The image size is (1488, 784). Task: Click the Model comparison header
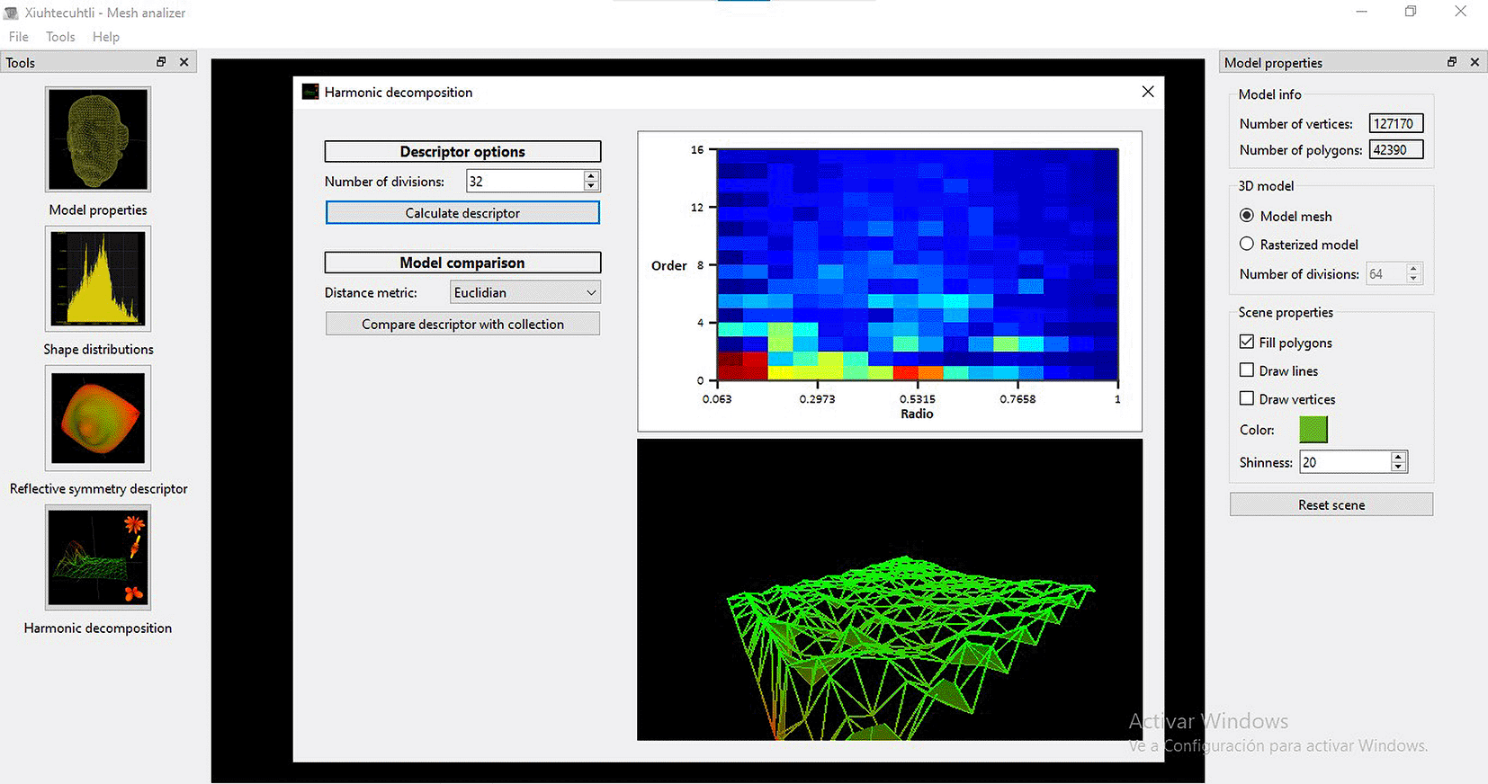(x=462, y=263)
